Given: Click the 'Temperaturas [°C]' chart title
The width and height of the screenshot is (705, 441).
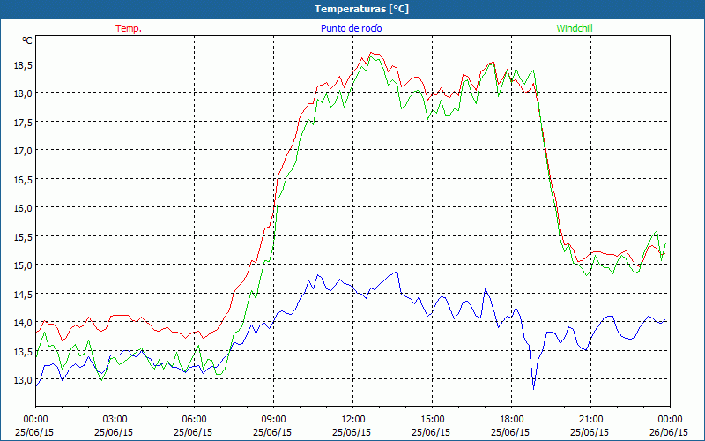Looking at the screenshot, I should (x=361, y=9).
